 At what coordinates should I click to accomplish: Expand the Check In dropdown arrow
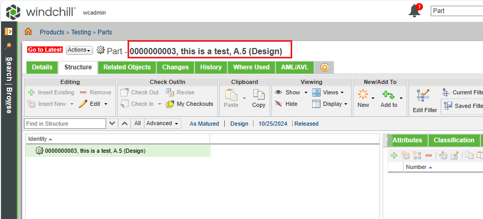point(159,104)
